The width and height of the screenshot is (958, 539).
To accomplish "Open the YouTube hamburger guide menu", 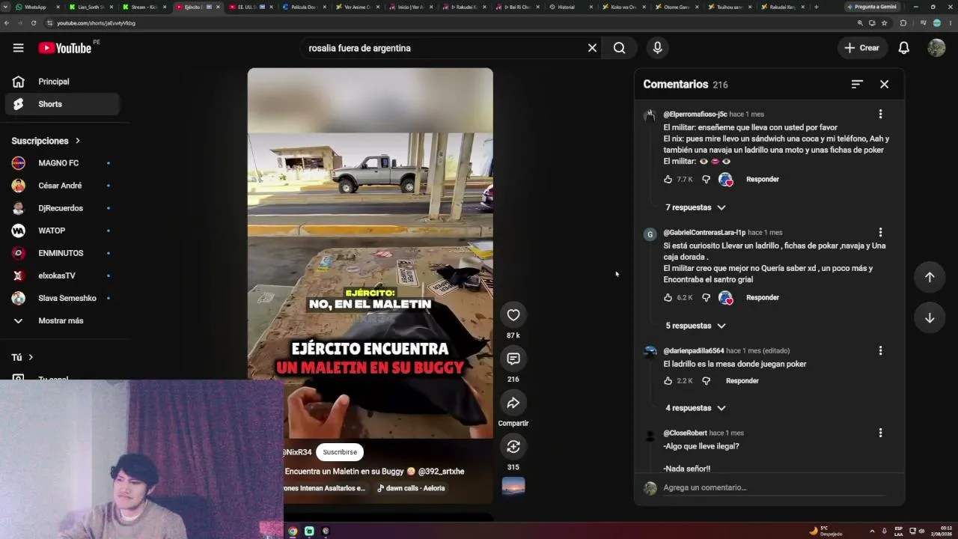I will pyautogui.click(x=18, y=48).
